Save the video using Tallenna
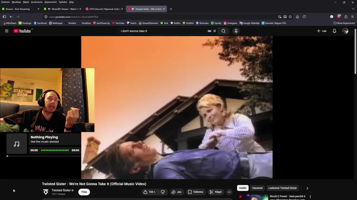Screen dimensions: 357x200 196,192
